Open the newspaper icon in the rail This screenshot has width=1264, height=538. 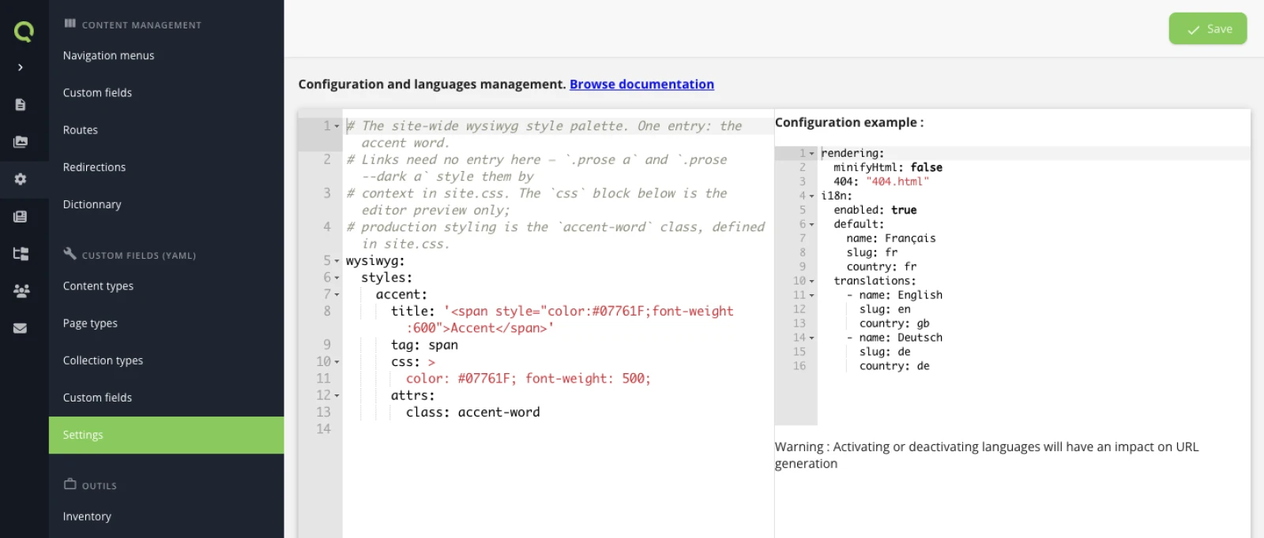(x=21, y=216)
